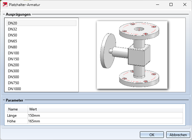Choose DN50 from the list
Image resolution: width=192 pixels, height=140 pixels.
point(41,35)
